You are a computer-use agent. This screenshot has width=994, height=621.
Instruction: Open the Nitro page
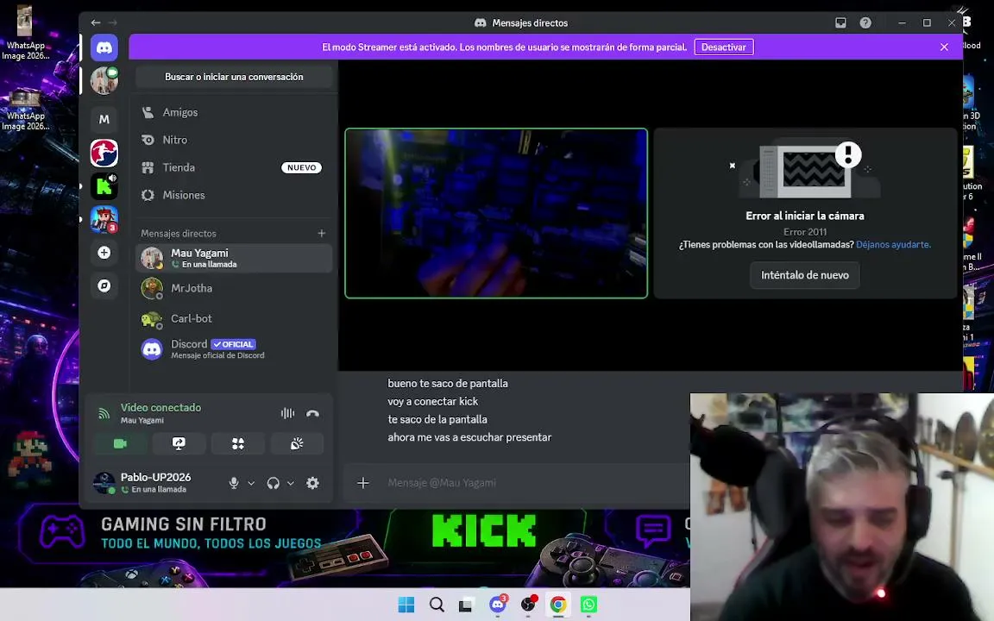(x=234, y=140)
